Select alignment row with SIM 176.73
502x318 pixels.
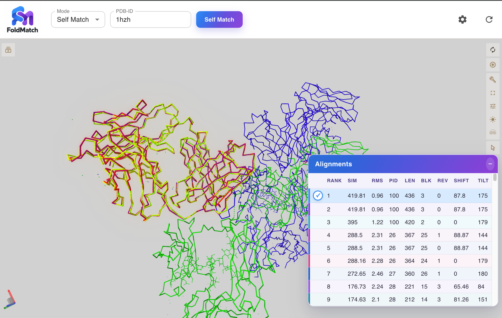click(x=400, y=287)
